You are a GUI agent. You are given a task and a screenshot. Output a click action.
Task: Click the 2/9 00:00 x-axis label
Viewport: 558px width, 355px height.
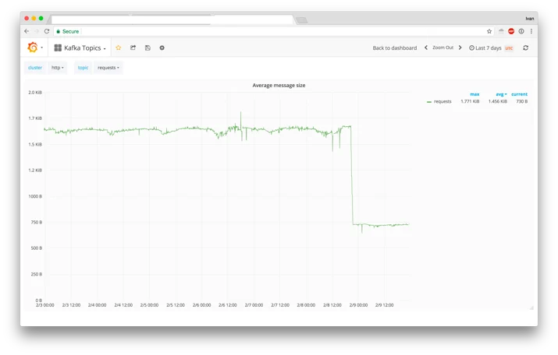click(358, 305)
